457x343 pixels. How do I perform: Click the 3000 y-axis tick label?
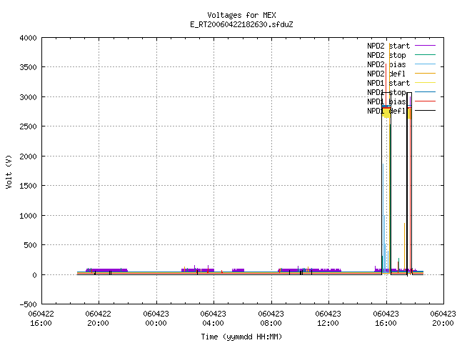tap(29, 97)
